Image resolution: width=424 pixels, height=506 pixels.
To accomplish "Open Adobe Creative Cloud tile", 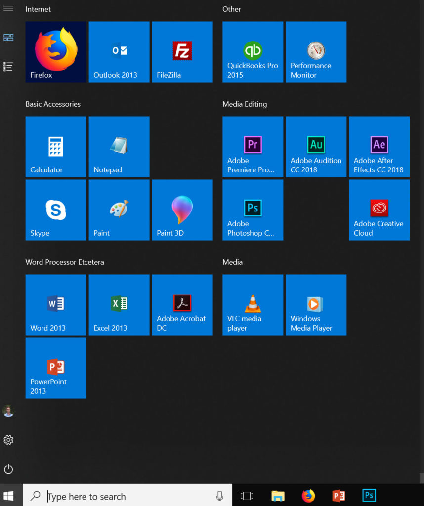I will point(379,210).
